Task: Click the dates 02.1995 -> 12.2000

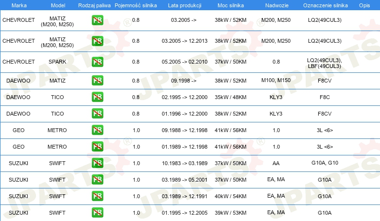Action: tap(185, 97)
